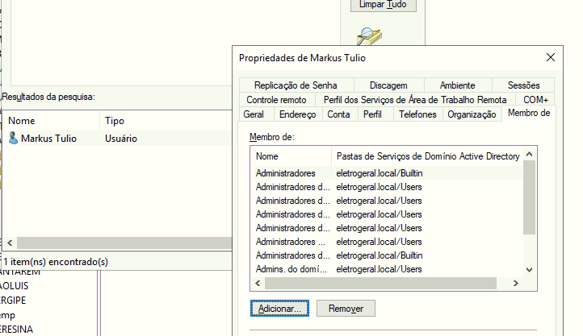
Task: Select the TERESINA tree item in background window
Action: [x=16, y=329]
